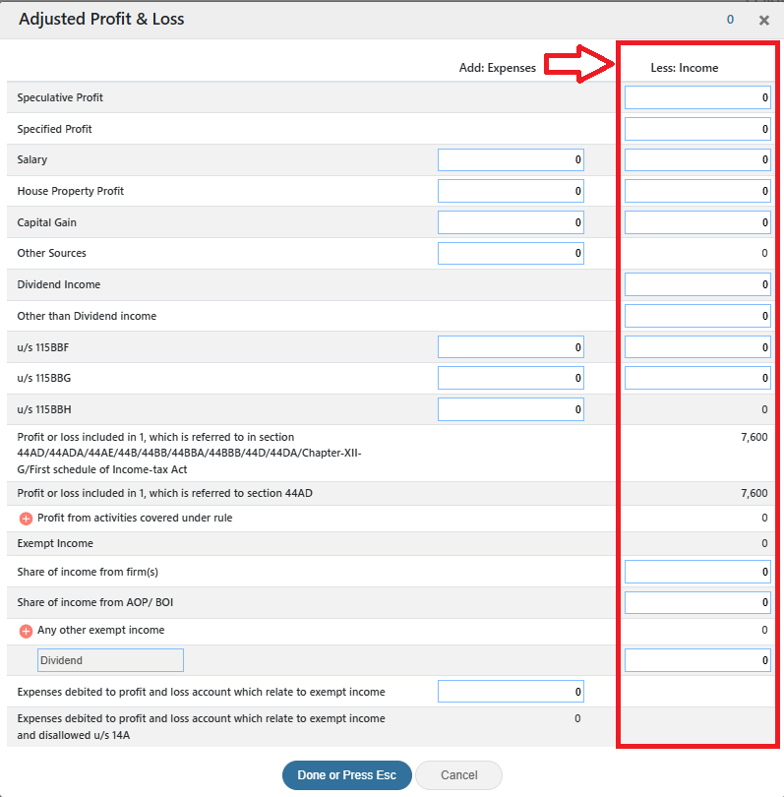Select Speculative Profit income field
The width and height of the screenshot is (784, 797).
tap(697, 97)
